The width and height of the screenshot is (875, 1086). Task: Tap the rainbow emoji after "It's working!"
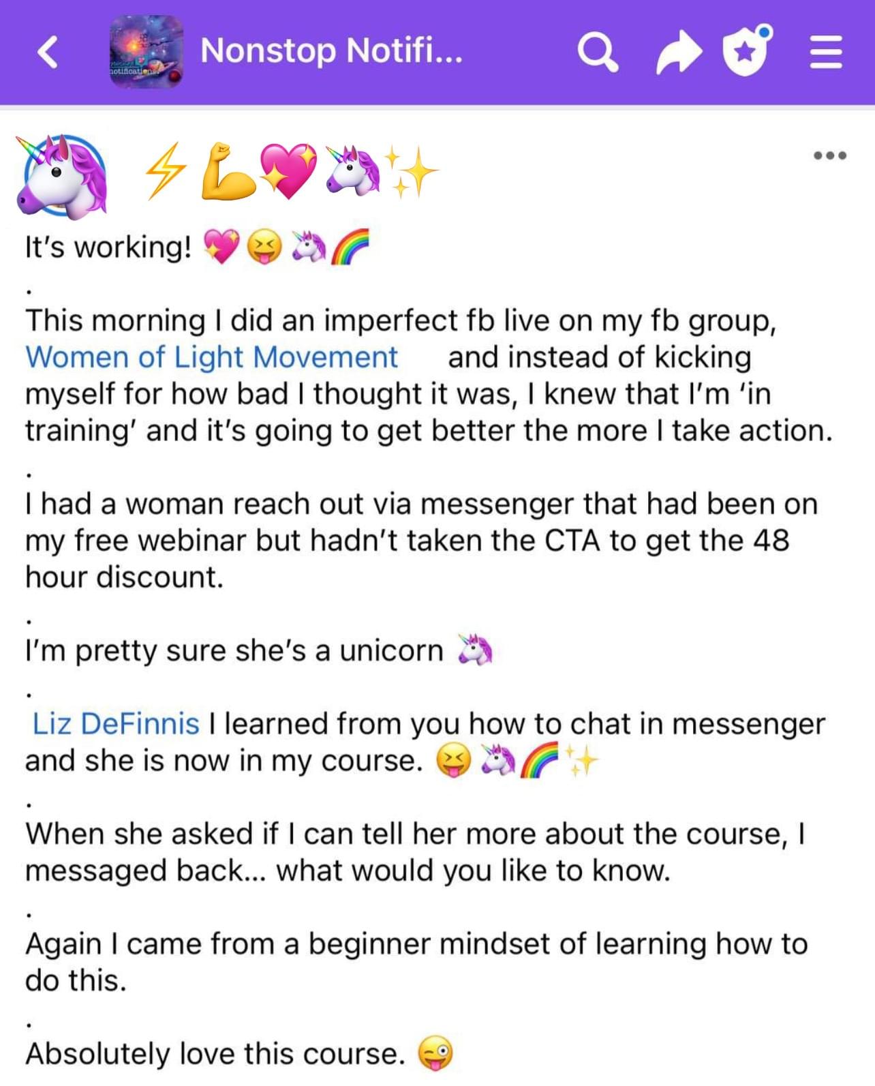(x=350, y=246)
